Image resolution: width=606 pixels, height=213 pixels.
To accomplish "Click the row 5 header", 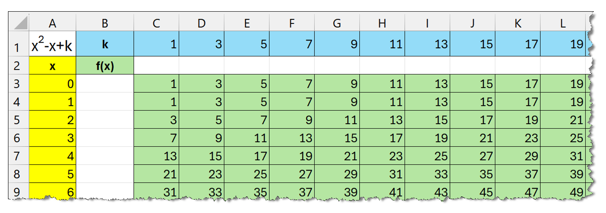I will click(x=17, y=120).
